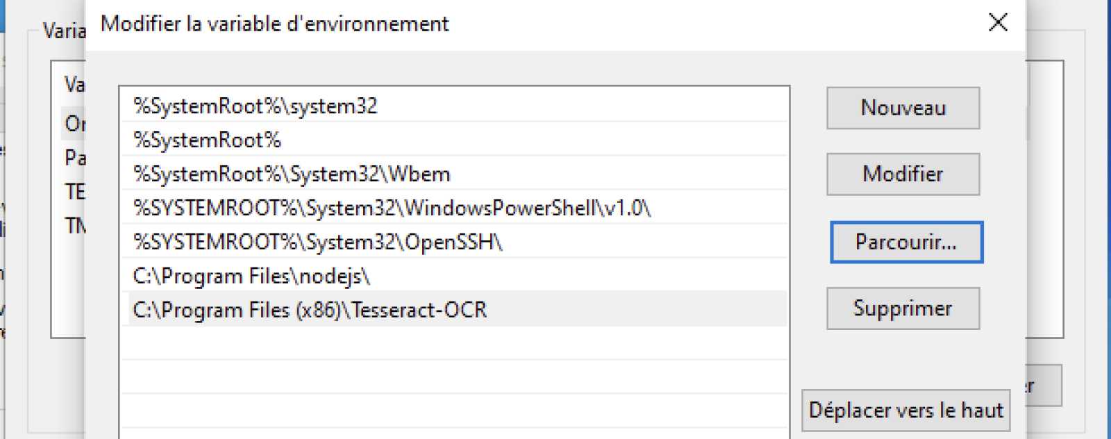This screenshot has height=439, width=1111.
Task: Click the background variables list on the left edge
Action: pos(68,199)
